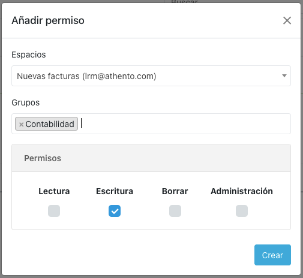Click the Permisos panel header
303x278 pixels.
tap(151, 158)
